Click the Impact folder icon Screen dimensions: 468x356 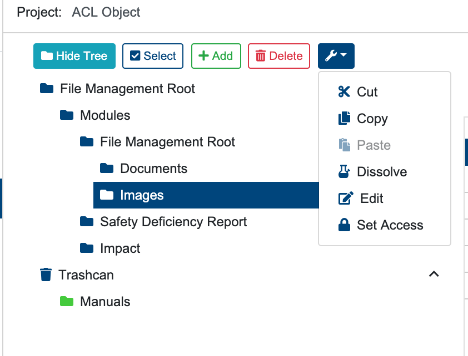pos(87,248)
